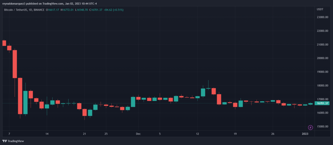333x145 pixels.
Task: Click the 17000.00 price axis label
Action: pyautogui.click(x=322, y=99)
